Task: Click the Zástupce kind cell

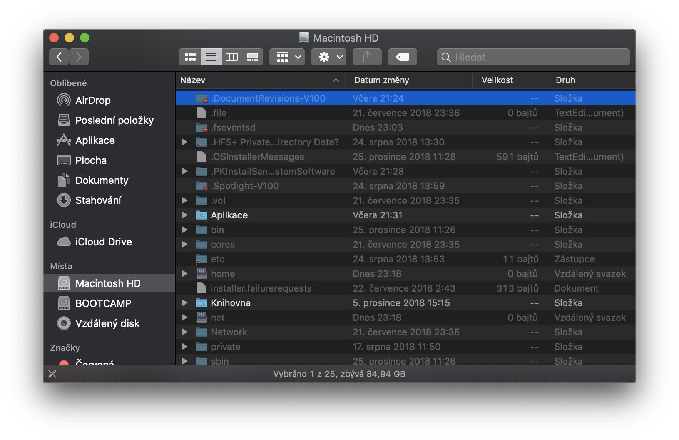Action: [x=574, y=259]
